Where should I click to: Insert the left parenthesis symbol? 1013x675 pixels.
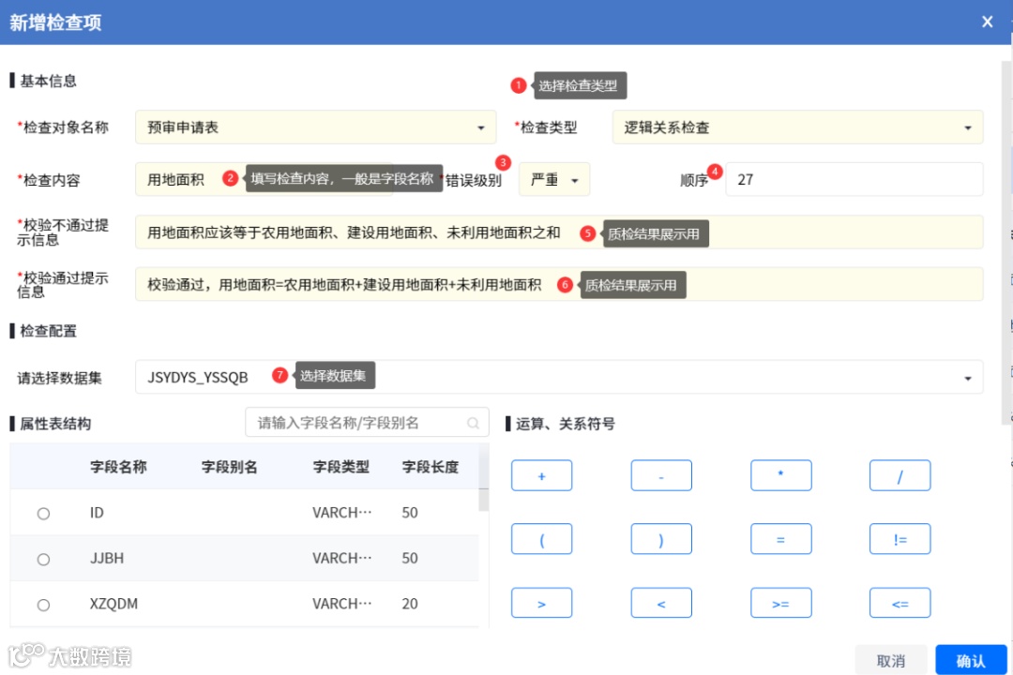tap(541, 539)
